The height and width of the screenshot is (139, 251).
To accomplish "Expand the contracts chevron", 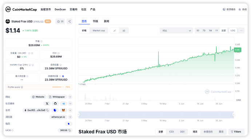I will click(x=70, y=110).
